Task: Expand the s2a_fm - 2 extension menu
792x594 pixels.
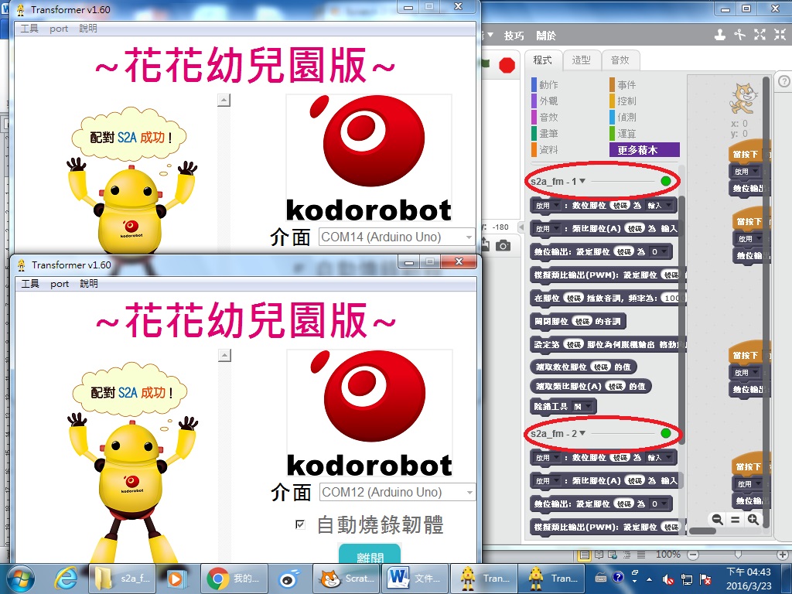Action: click(582, 433)
